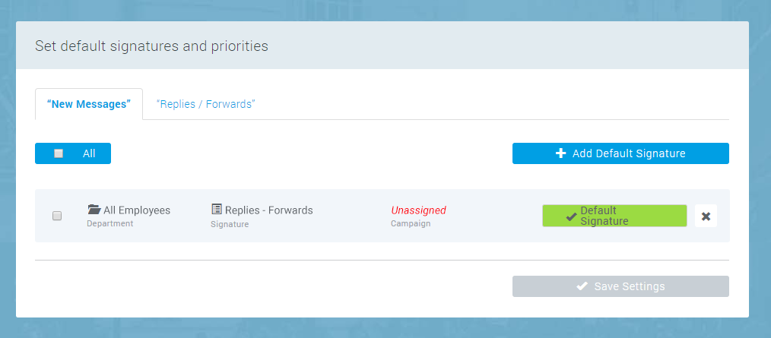The image size is (771, 338).
Task: Click the Replies - Forwards signature name
Action: tap(268, 210)
